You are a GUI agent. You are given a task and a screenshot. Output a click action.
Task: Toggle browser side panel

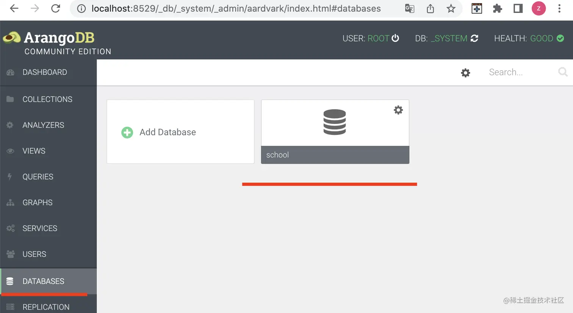point(518,8)
